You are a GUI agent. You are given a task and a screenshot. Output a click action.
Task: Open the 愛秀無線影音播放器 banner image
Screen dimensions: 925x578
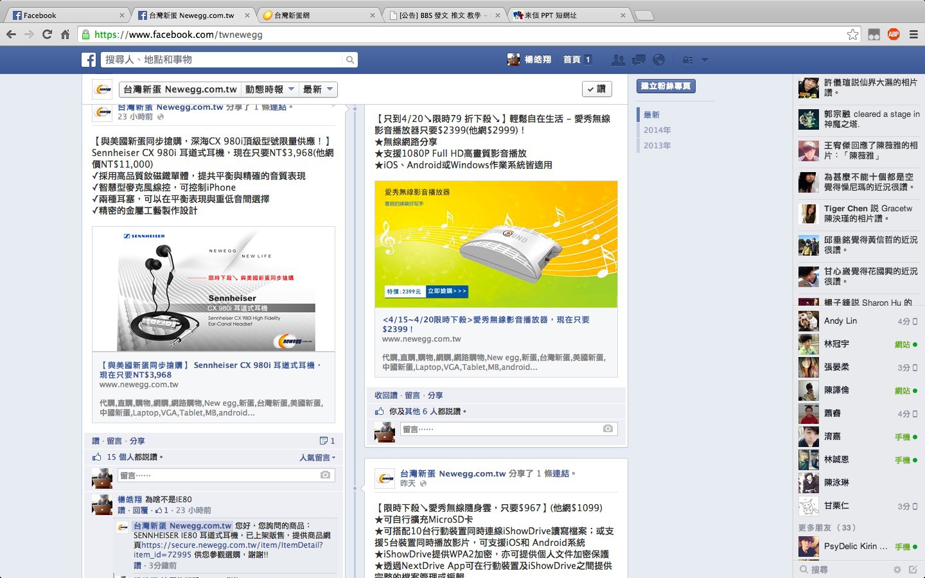(496, 244)
